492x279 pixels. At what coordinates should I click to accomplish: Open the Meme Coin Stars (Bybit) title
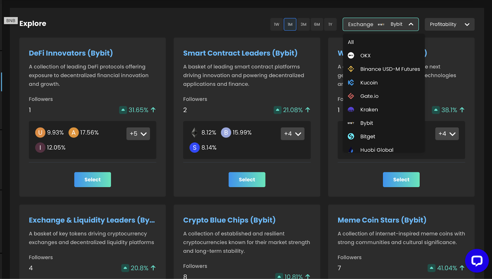point(382,220)
